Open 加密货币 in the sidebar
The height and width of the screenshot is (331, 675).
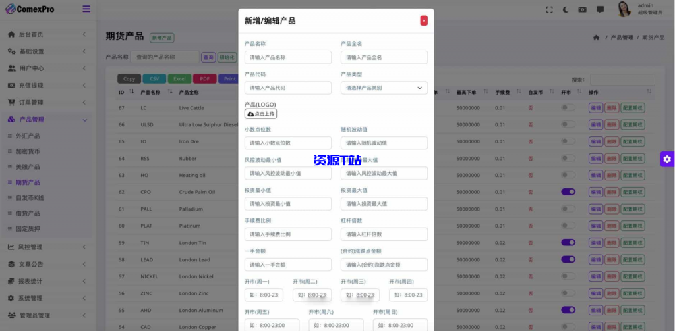tap(28, 151)
